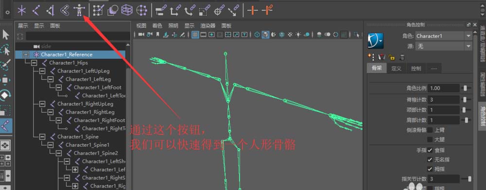Toggle viewport wireframe cube shading
This screenshot has height=190, width=486.
(x=257, y=35)
